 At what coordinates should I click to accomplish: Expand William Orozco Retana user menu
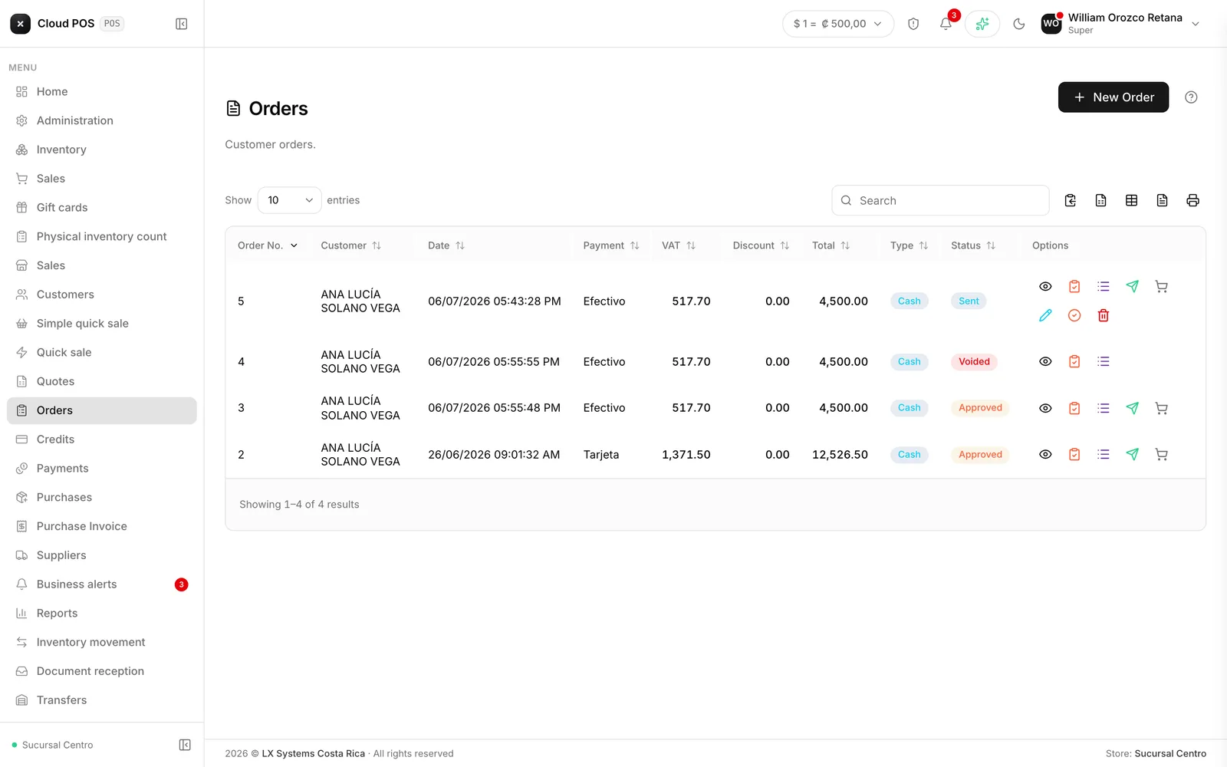pyautogui.click(x=1120, y=24)
